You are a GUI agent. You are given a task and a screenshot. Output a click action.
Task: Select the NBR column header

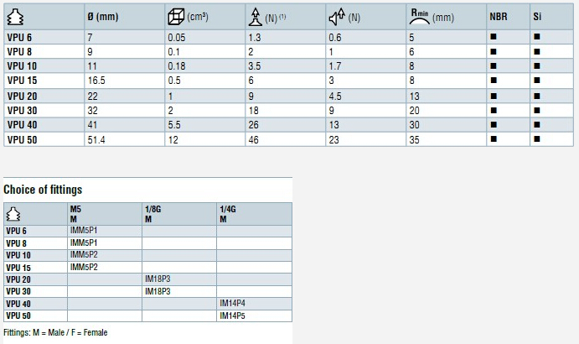[499, 18]
